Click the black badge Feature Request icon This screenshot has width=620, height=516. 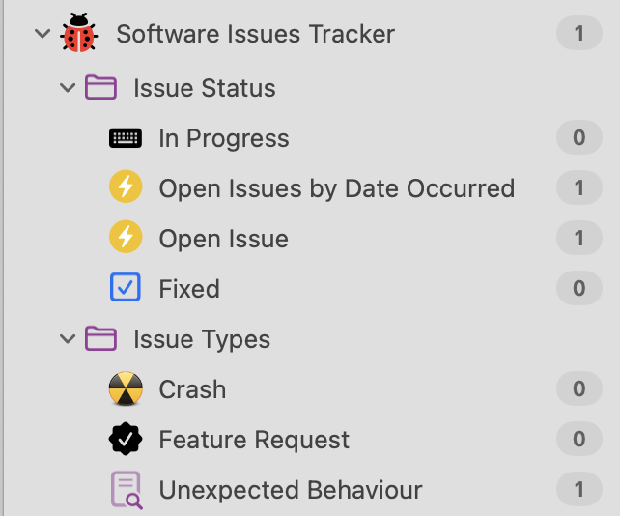point(126,440)
